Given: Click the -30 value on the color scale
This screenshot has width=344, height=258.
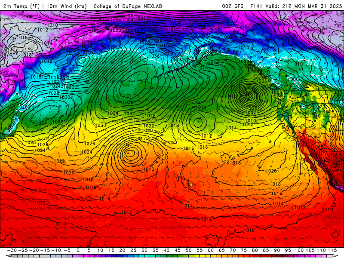Looking at the screenshot, I should (x=12, y=250).
